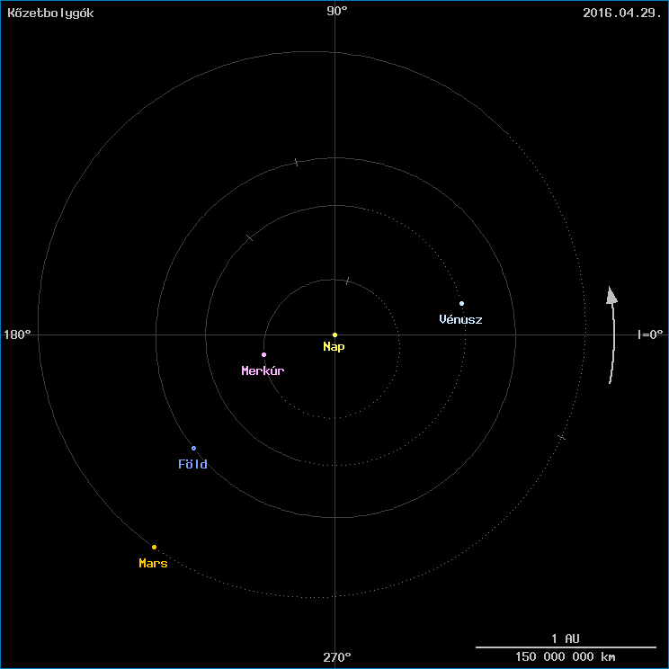
Task: Click the gray orbital direction arrow
Action: pos(612,334)
